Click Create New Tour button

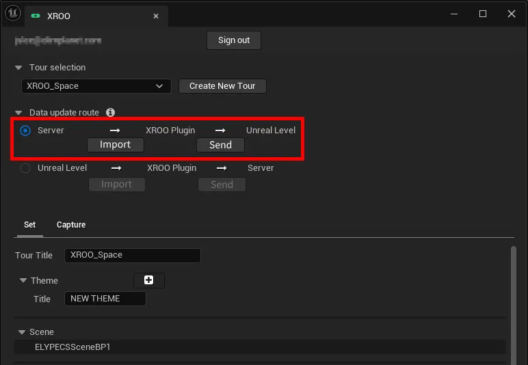coord(222,86)
